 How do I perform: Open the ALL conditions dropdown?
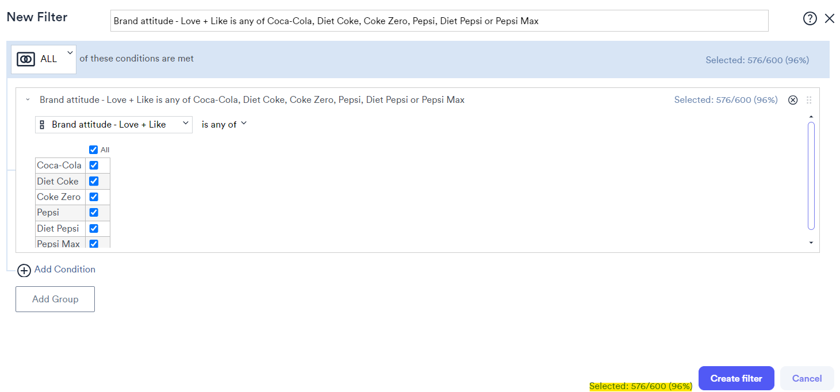(44, 59)
